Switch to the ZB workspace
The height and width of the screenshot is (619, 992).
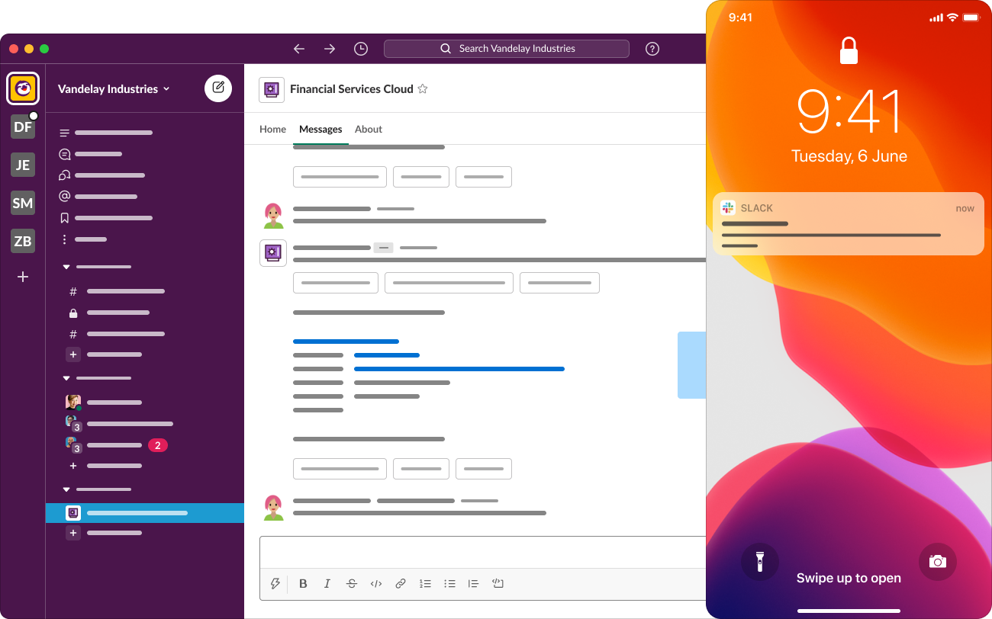point(23,241)
